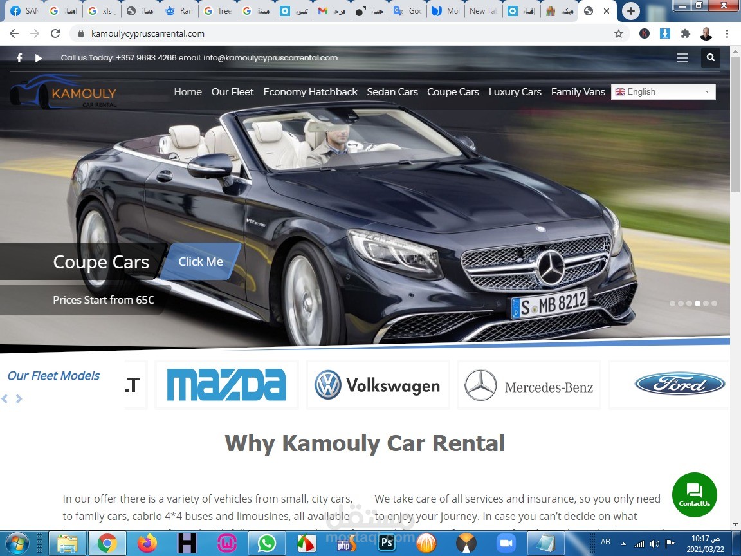
Task: Select the last slider pagination dot
Action: (x=714, y=304)
